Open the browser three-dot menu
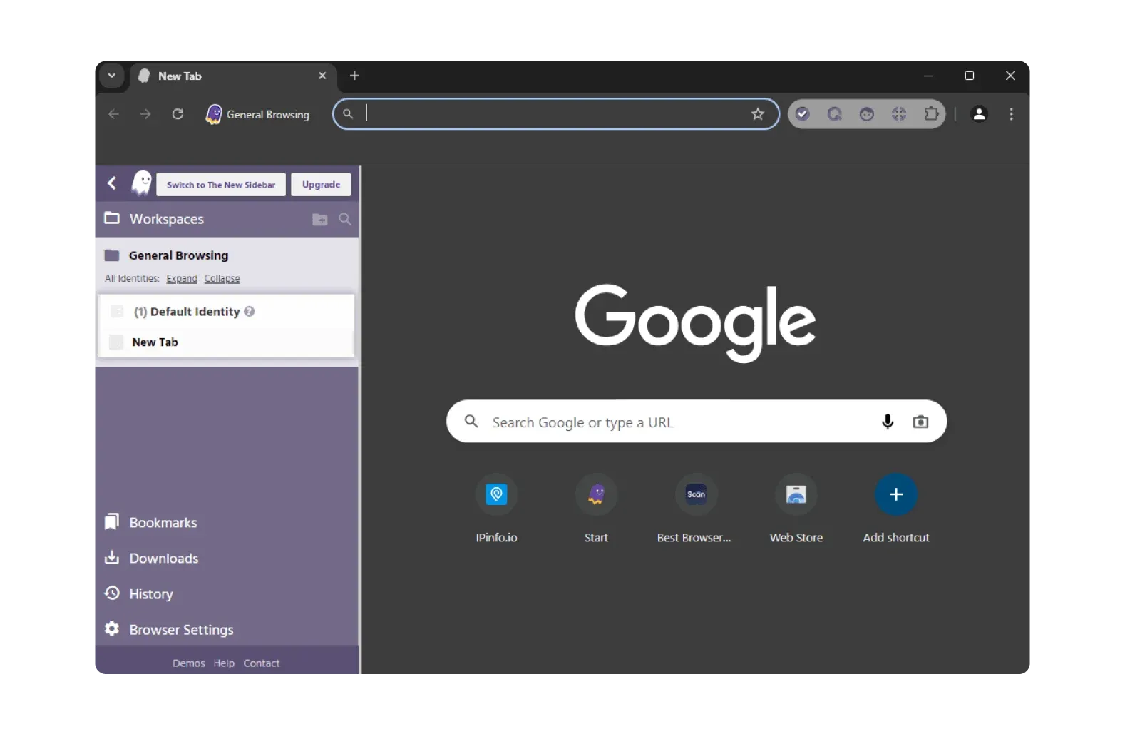Viewport: 1125px width, 734px height. click(1011, 114)
